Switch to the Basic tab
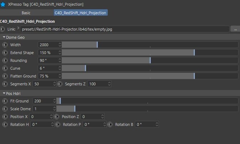Screen dimensions: 240x144 coord(26,13)
